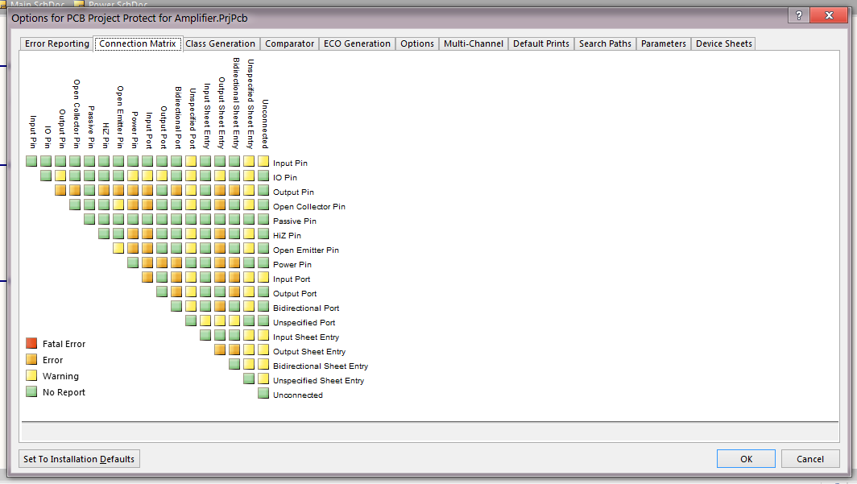Screen dimensions: 857x484
Task: Toggle the single cell in the Unconnected row
Action: click(263, 394)
